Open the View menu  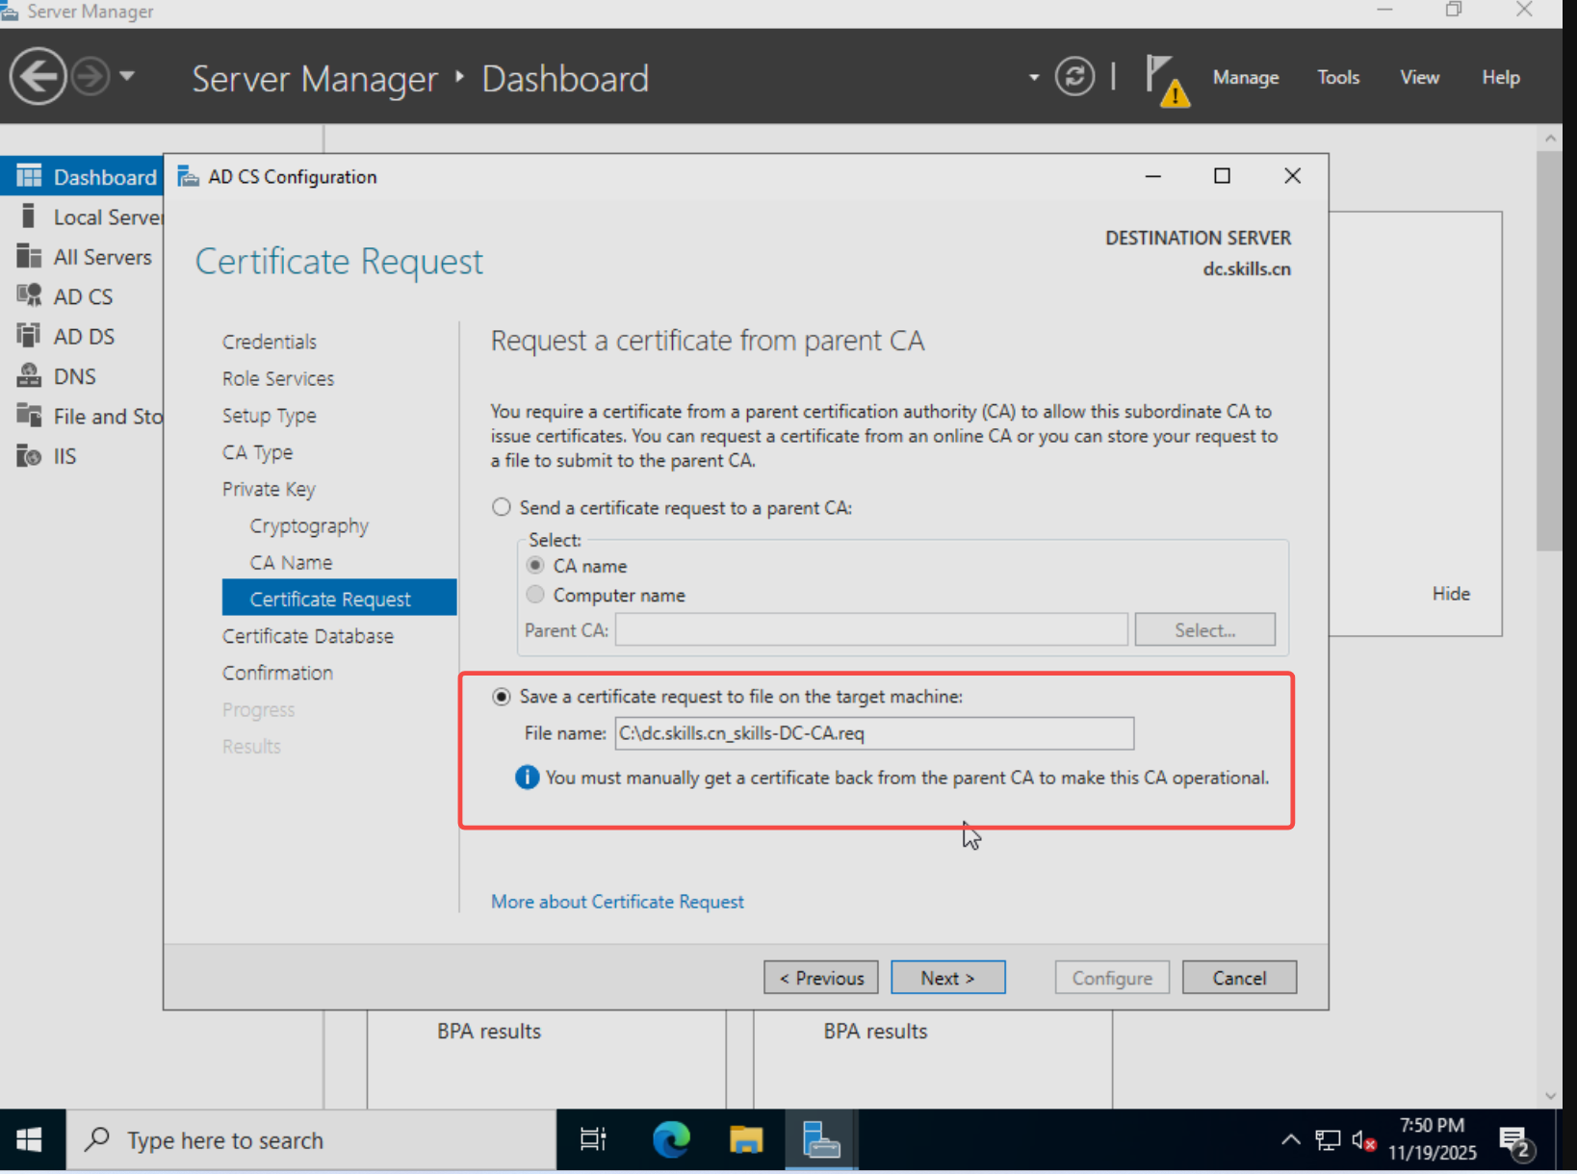point(1419,77)
